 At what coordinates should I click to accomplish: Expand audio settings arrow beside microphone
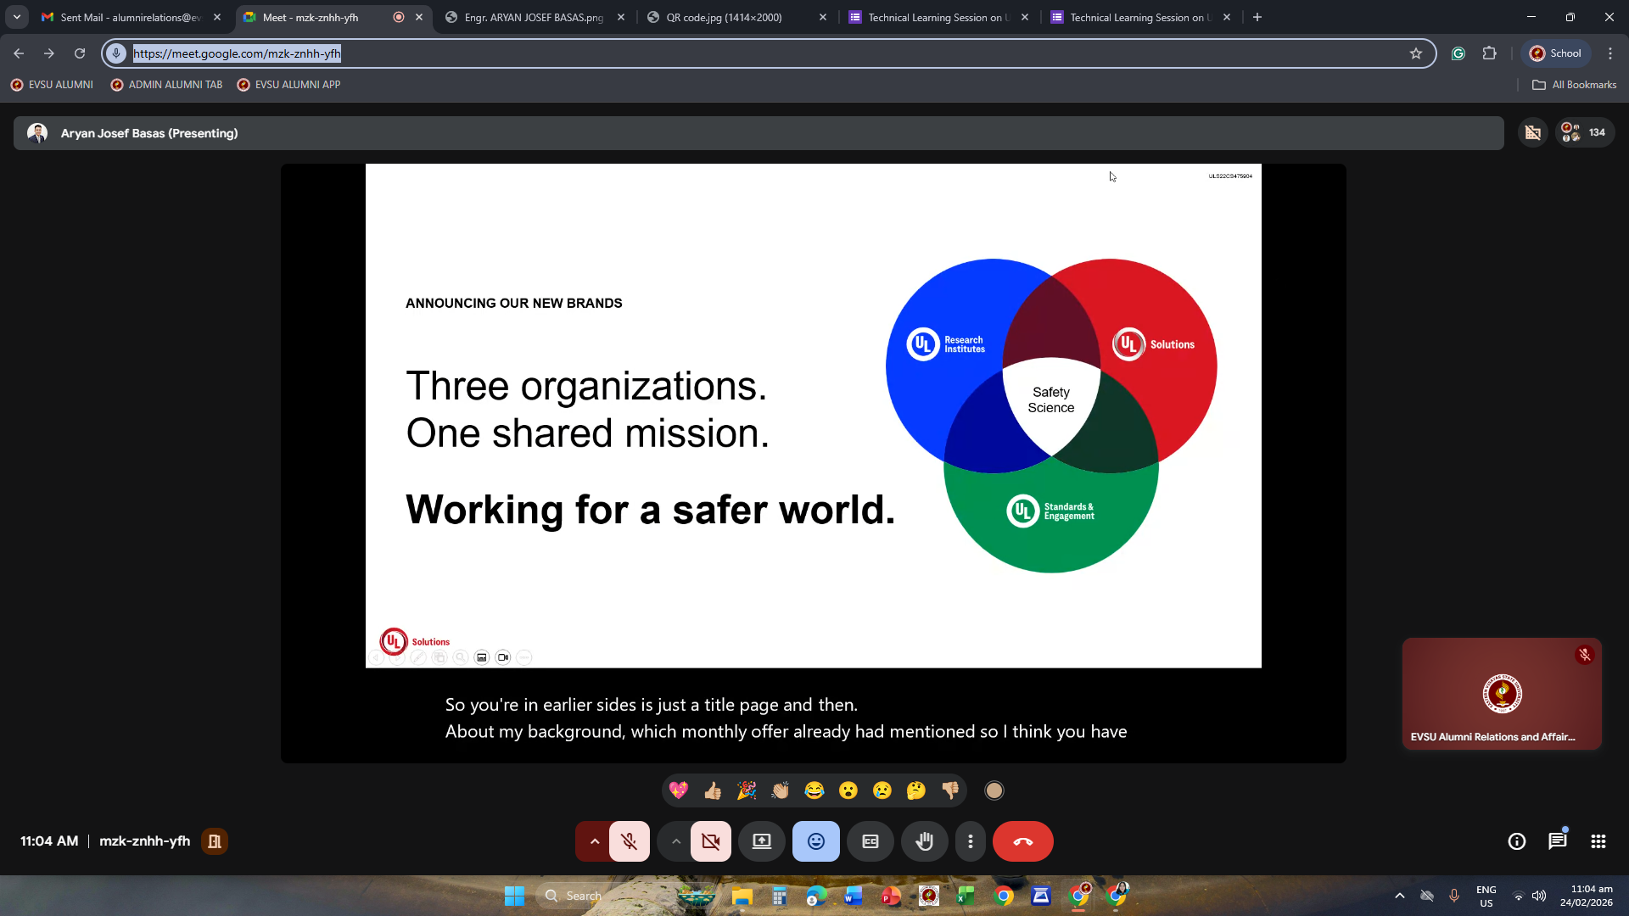(595, 841)
